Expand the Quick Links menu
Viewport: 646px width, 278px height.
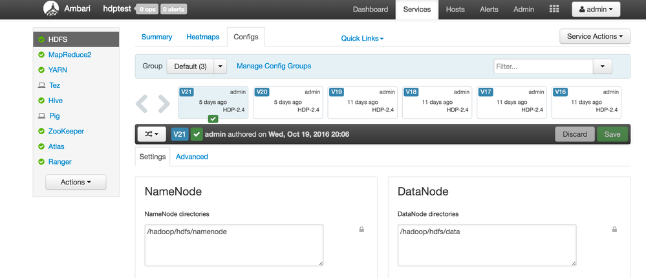pos(362,39)
